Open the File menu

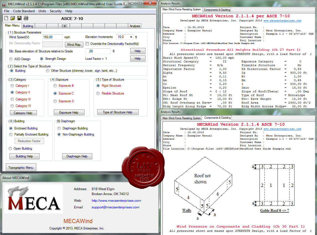(x=7, y=11)
